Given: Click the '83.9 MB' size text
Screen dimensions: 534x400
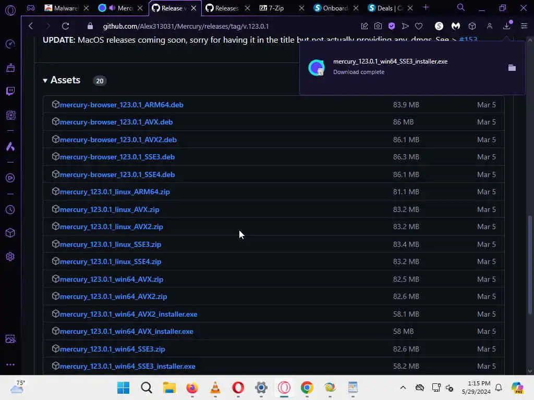Looking at the screenshot, I should [406, 105].
